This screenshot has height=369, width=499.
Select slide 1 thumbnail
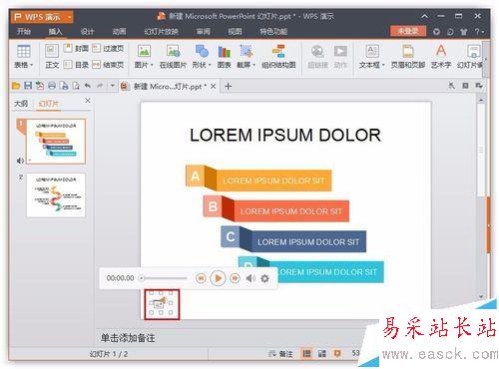pos(56,142)
